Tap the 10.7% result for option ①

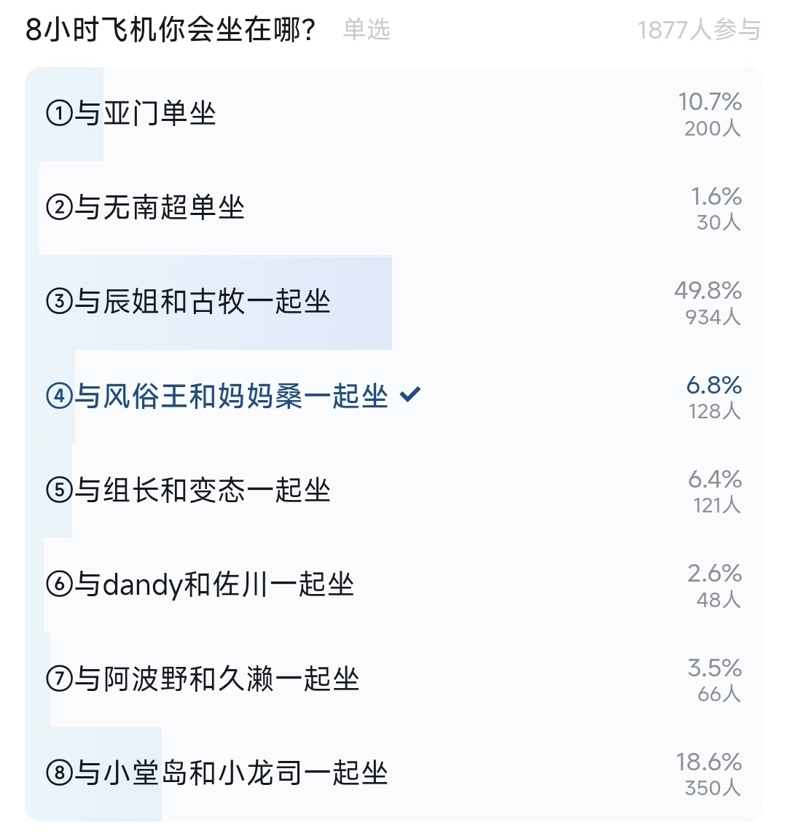point(710,102)
